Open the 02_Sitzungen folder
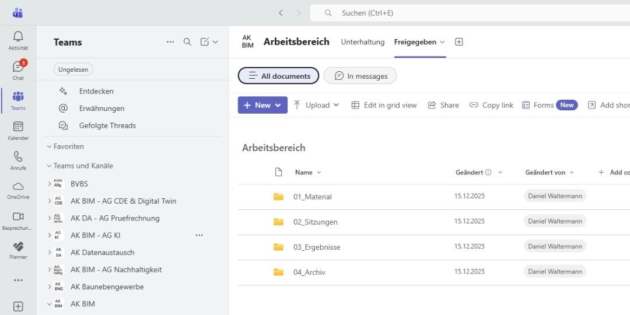The width and height of the screenshot is (630, 315). [316, 222]
